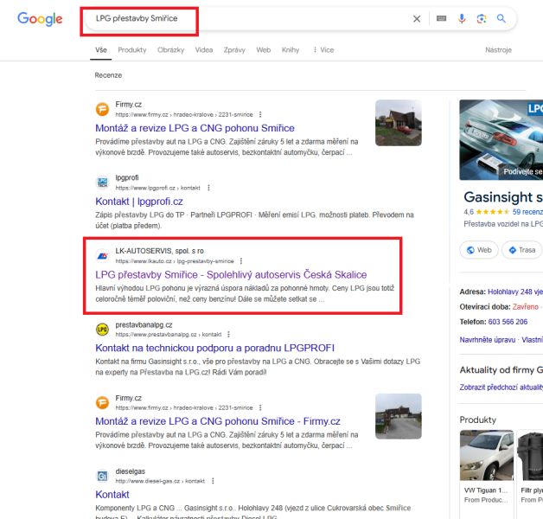
Task: Select the Vše tab
Action: (101, 50)
